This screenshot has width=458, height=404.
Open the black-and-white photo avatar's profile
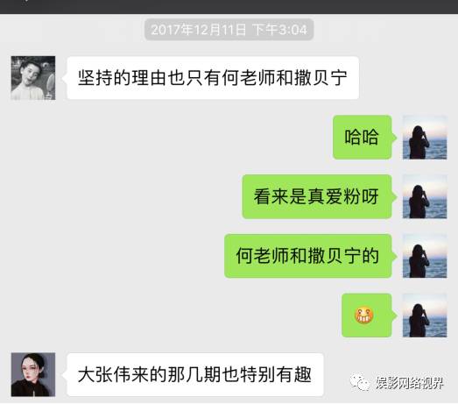(33, 78)
